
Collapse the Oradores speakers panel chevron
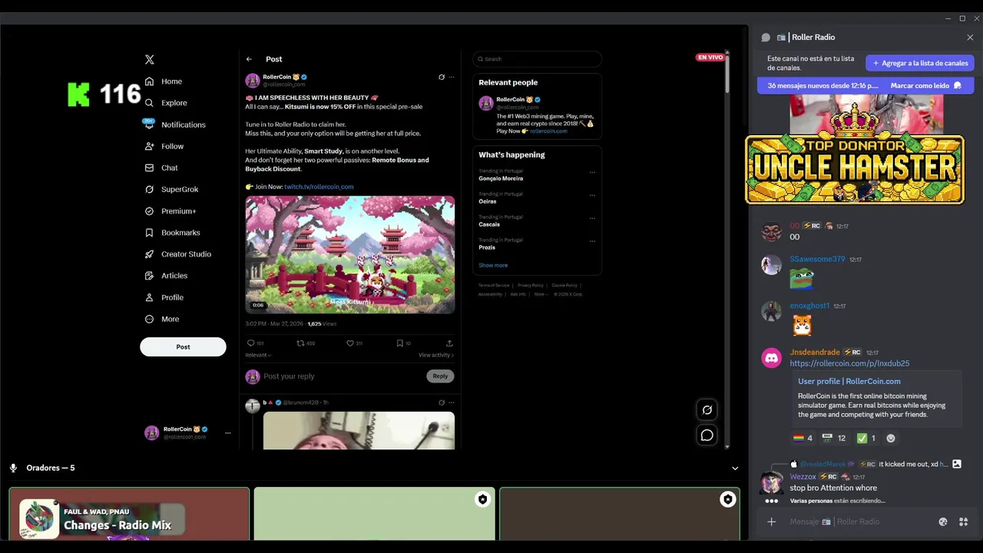click(735, 468)
